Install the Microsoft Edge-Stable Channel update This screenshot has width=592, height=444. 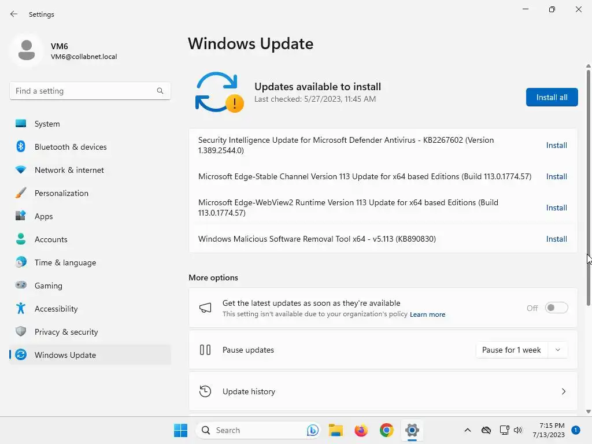557,176
